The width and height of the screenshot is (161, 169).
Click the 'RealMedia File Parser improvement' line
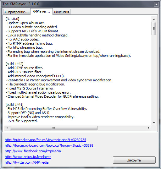click(x=59, y=80)
